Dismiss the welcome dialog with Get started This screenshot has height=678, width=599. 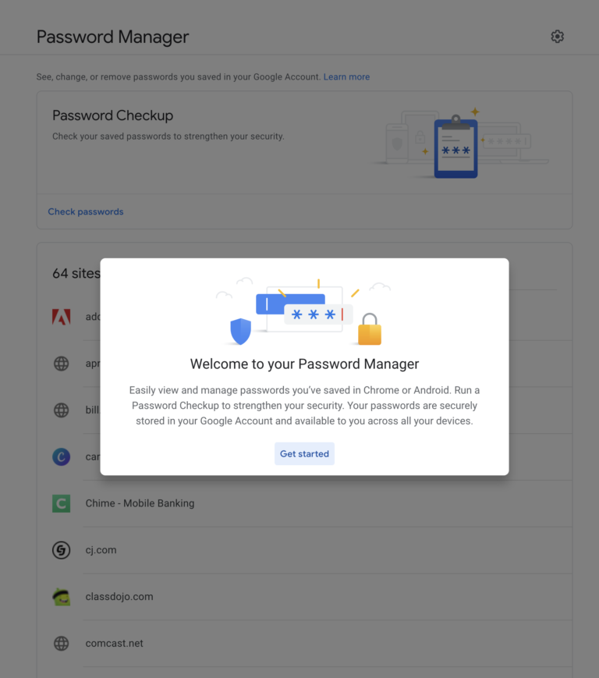click(x=304, y=453)
